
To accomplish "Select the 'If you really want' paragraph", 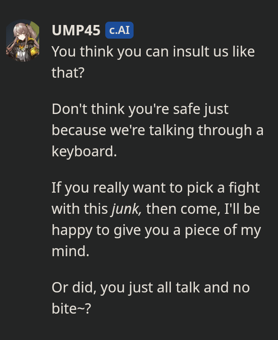I will coord(156,219).
